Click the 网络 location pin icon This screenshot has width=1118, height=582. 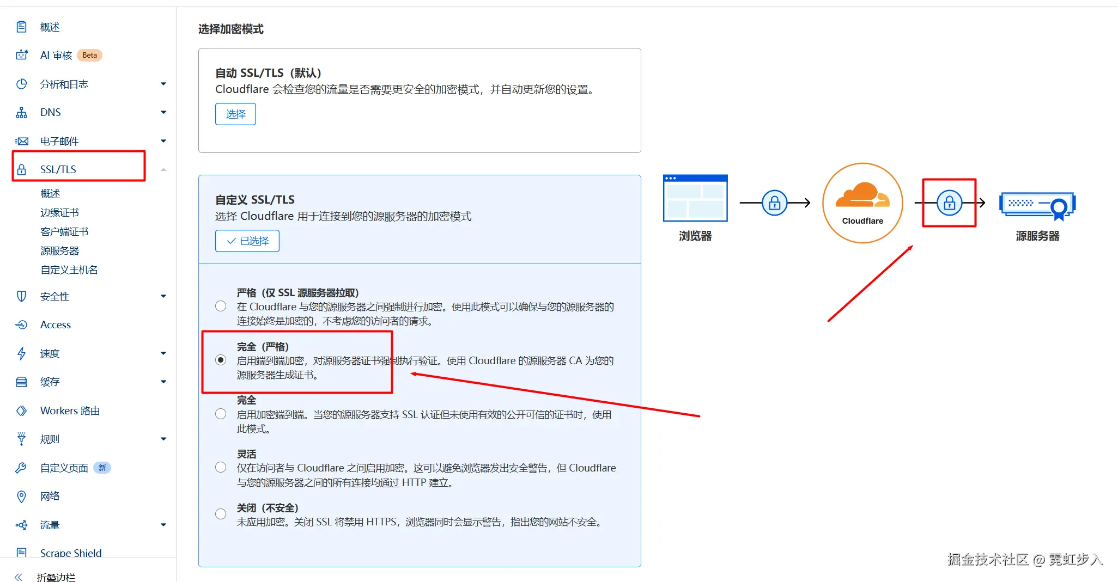(x=21, y=496)
